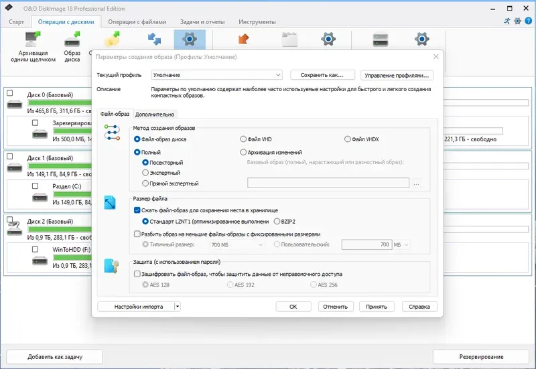Tick the Disk 0 checkbox
The image size is (536, 369).
click(x=10, y=93)
